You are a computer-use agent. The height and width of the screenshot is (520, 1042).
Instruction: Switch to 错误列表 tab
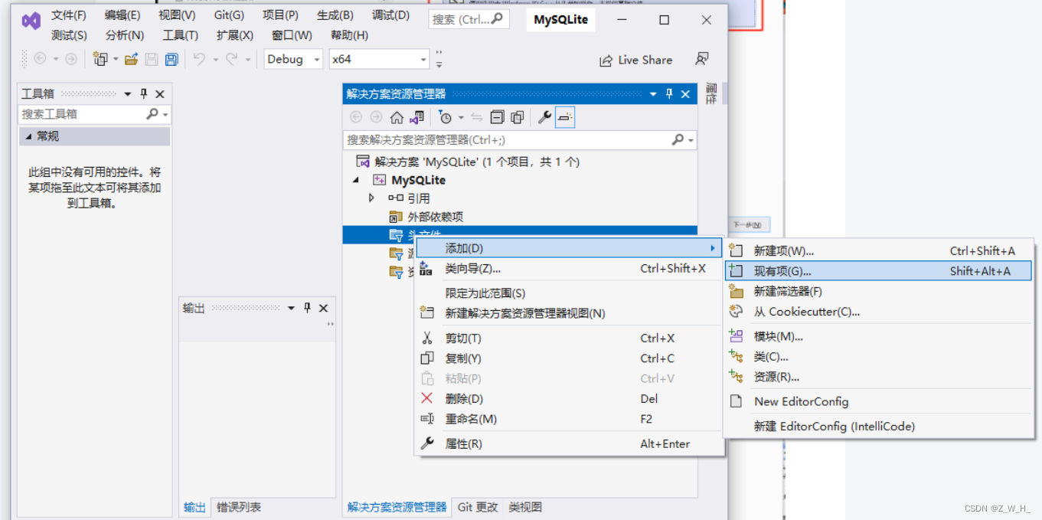pos(239,507)
